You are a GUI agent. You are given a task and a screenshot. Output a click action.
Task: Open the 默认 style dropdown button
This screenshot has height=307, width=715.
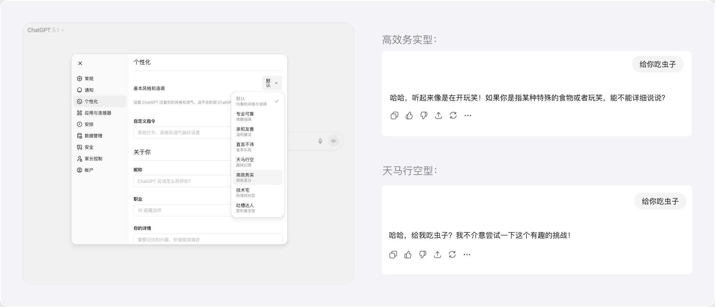(272, 83)
